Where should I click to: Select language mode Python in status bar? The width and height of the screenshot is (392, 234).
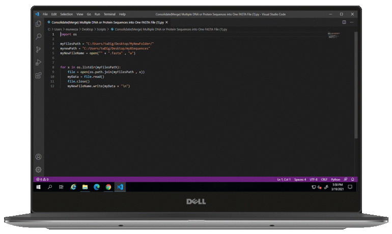pos(335,179)
